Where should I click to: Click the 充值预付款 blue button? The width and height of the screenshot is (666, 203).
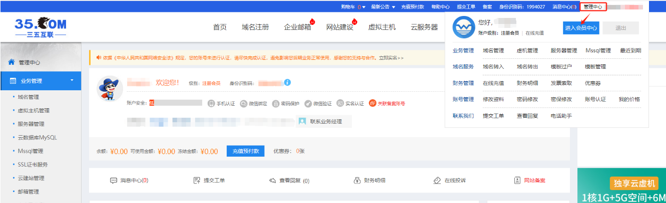[245, 152]
